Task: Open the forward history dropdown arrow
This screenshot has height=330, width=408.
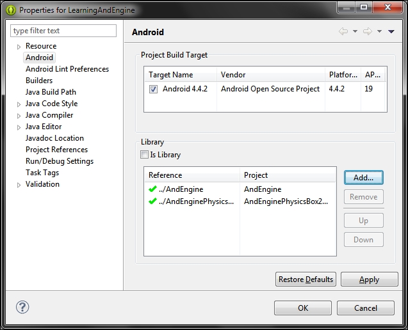Action: (380, 31)
